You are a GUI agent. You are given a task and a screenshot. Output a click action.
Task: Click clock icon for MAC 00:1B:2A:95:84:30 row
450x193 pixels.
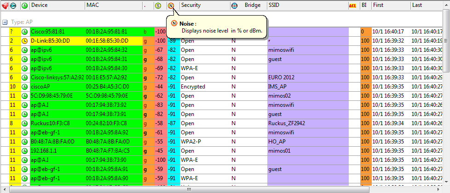click(x=25, y=68)
